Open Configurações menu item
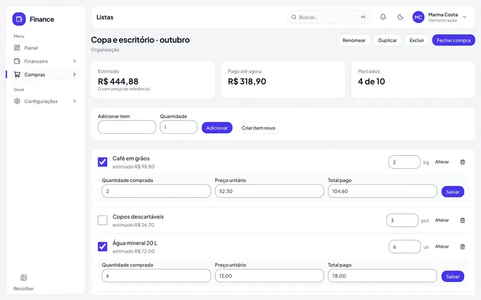481x300 pixels. tap(45, 101)
